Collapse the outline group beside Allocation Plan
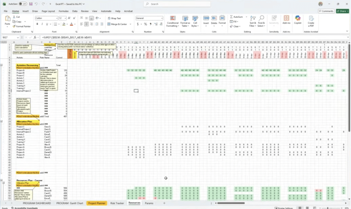The image size is (351, 209). point(1,121)
